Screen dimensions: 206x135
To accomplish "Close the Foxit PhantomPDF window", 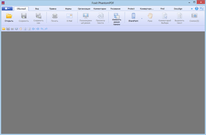I will click(x=201, y=2).
